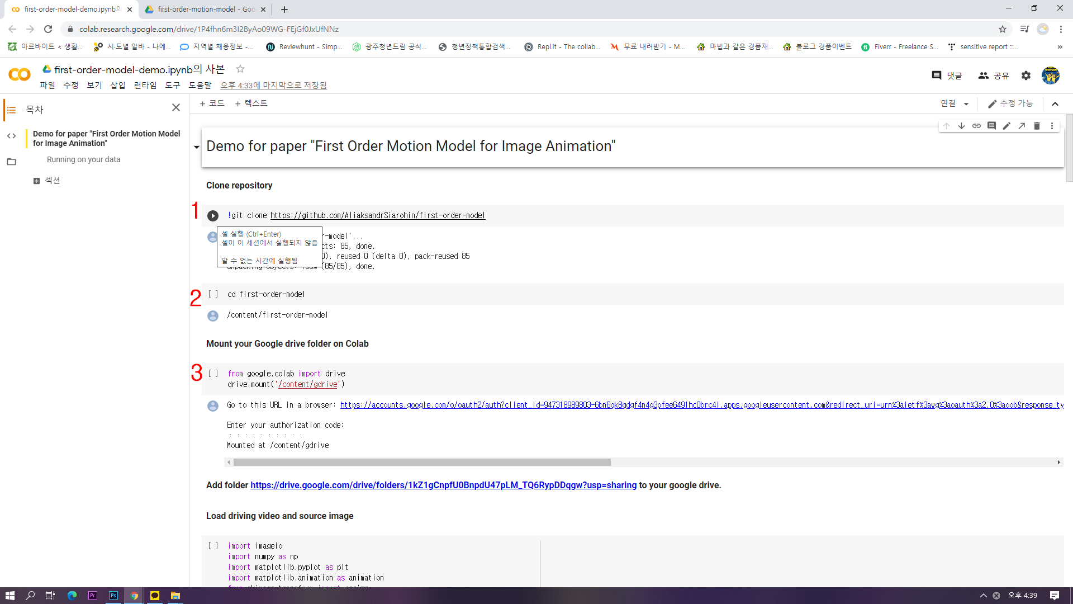Screen dimensions: 1073x604
Task: Open the 런타임 menu
Action: point(145,85)
